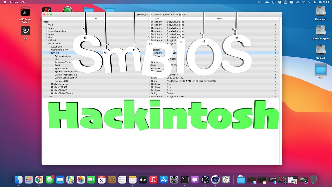The width and height of the screenshot is (332, 187).
Task: Expand the Booter node
Action: (47, 28)
